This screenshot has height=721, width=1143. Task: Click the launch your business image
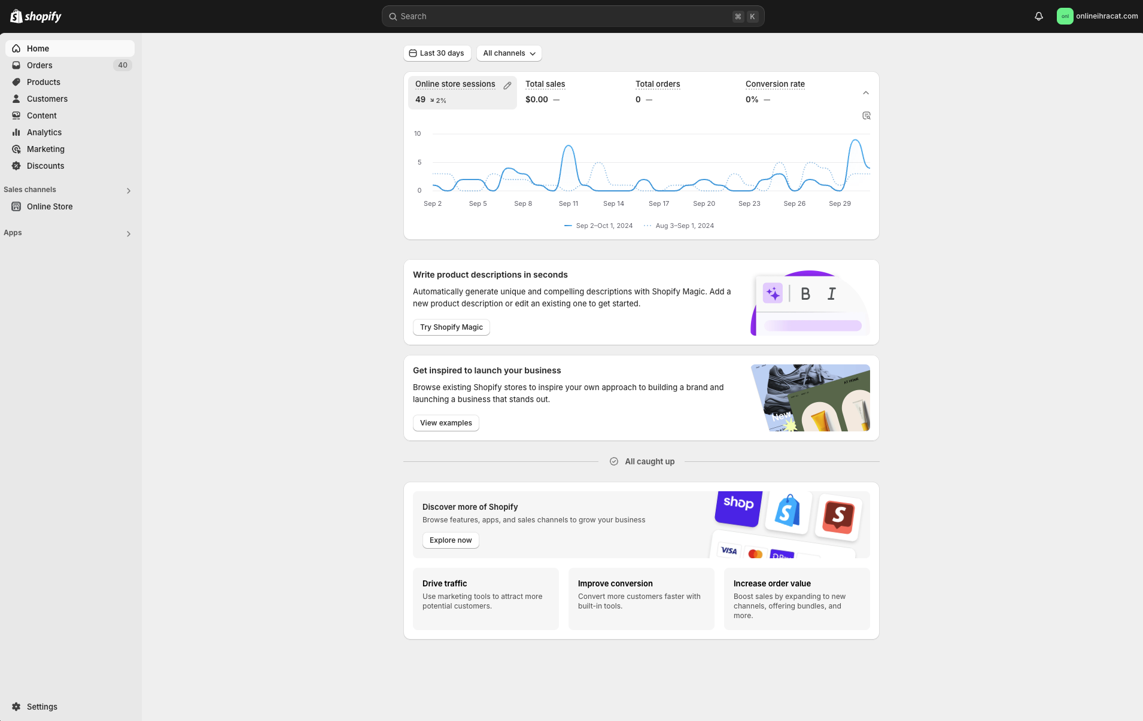(x=810, y=398)
